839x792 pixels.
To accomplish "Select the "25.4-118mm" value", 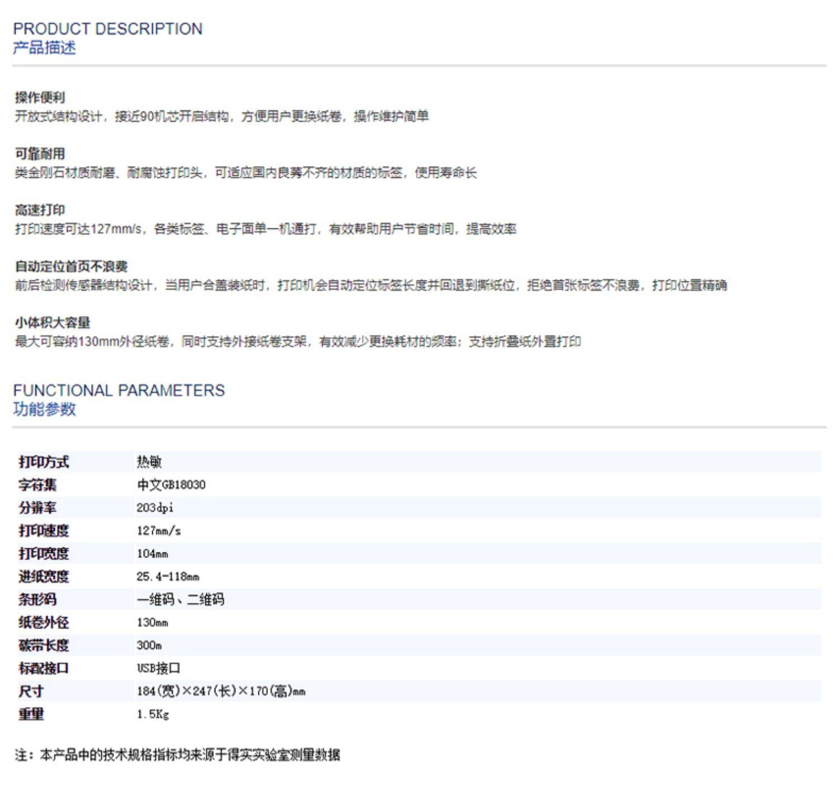I will click(168, 577).
